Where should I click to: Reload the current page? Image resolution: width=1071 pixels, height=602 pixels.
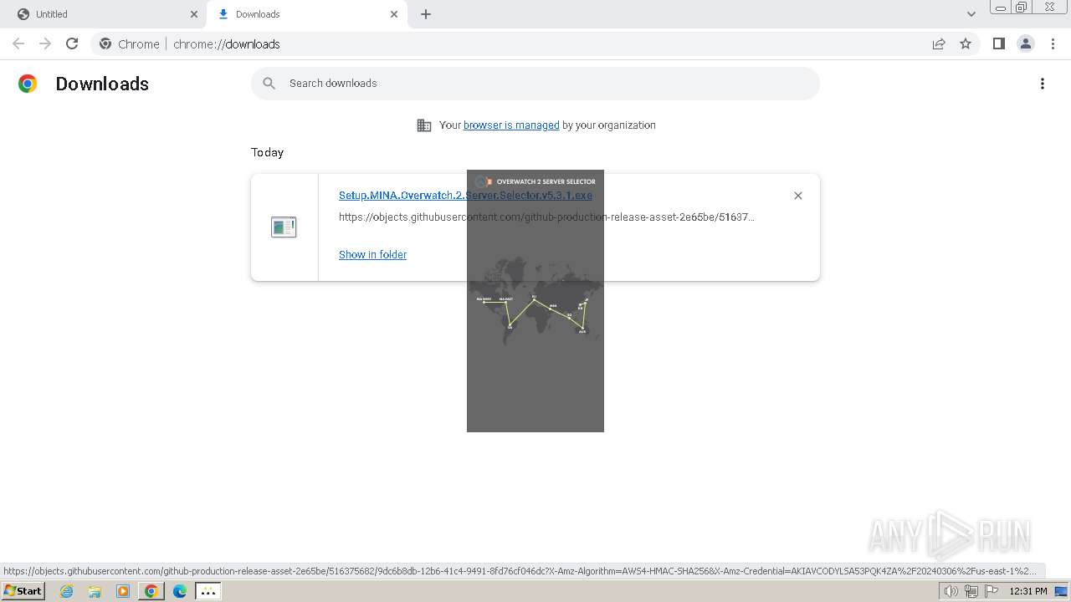point(72,43)
